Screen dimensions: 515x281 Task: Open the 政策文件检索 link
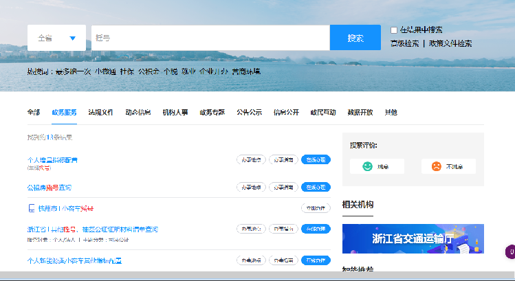450,43
